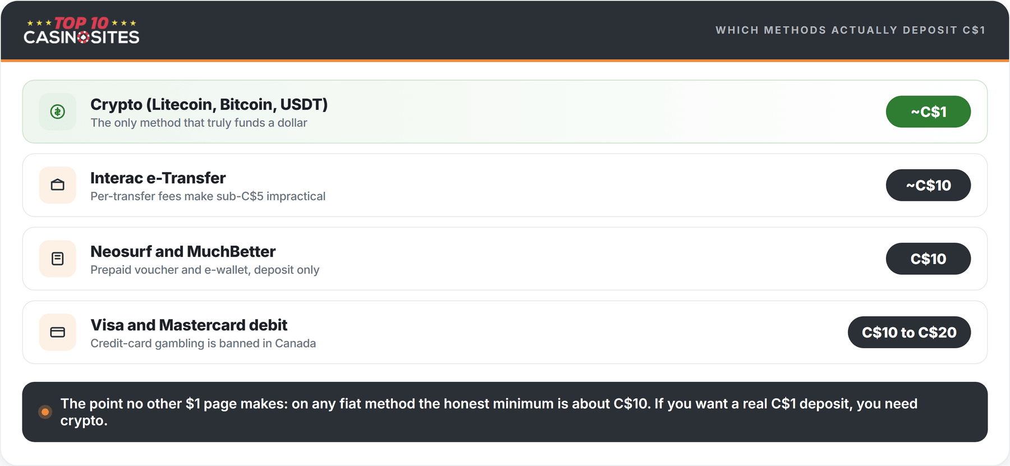Select the green ~C$1 badge
This screenshot has width=1010, height=466.
928,112
